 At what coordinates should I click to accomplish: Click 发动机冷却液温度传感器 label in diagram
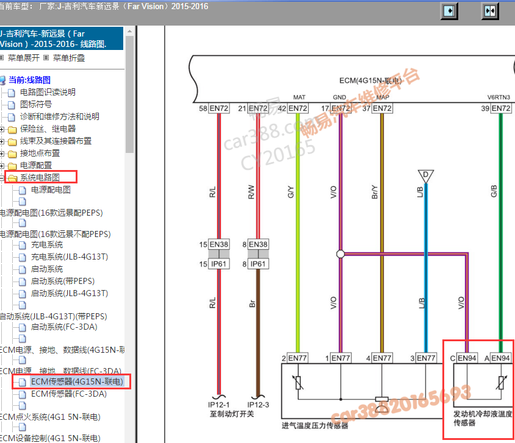point(483,418)
